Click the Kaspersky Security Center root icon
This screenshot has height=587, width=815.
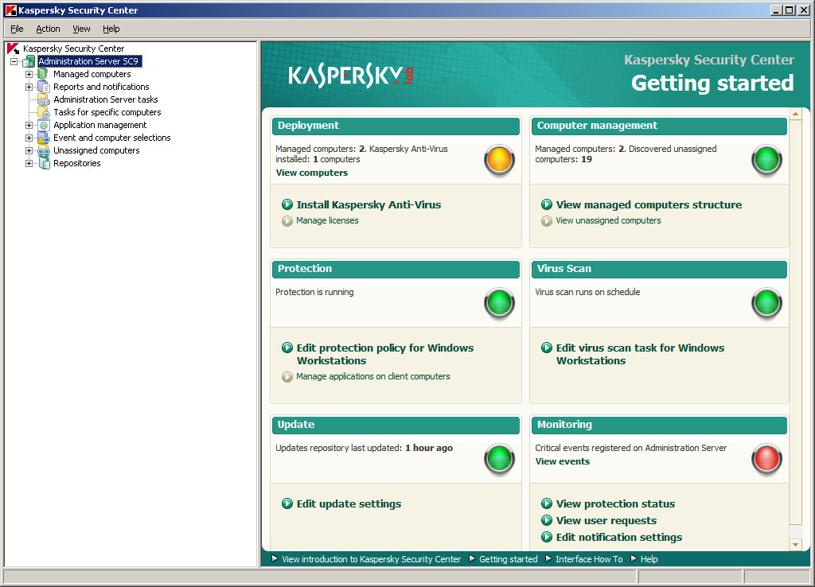13,49
